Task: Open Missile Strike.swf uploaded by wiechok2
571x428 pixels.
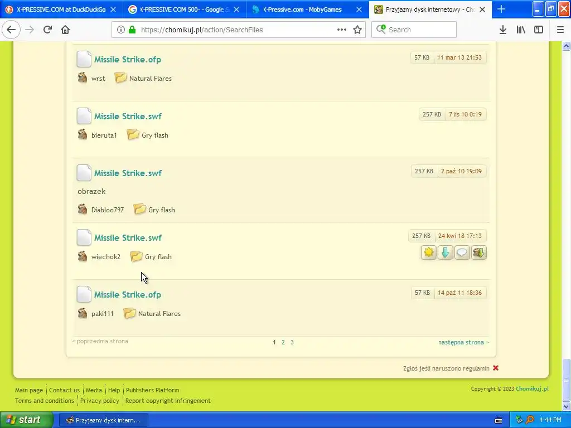Action: (x=128, y=237)
